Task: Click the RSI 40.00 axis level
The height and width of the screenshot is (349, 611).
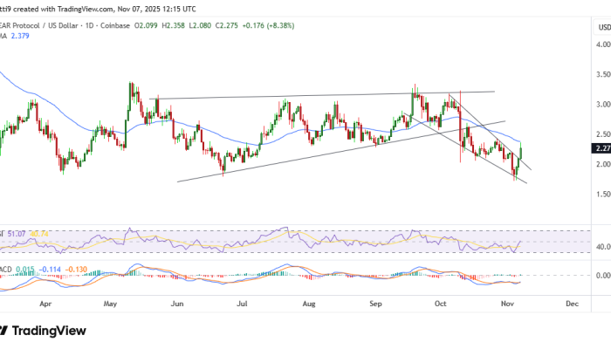Action: point(601,247)
